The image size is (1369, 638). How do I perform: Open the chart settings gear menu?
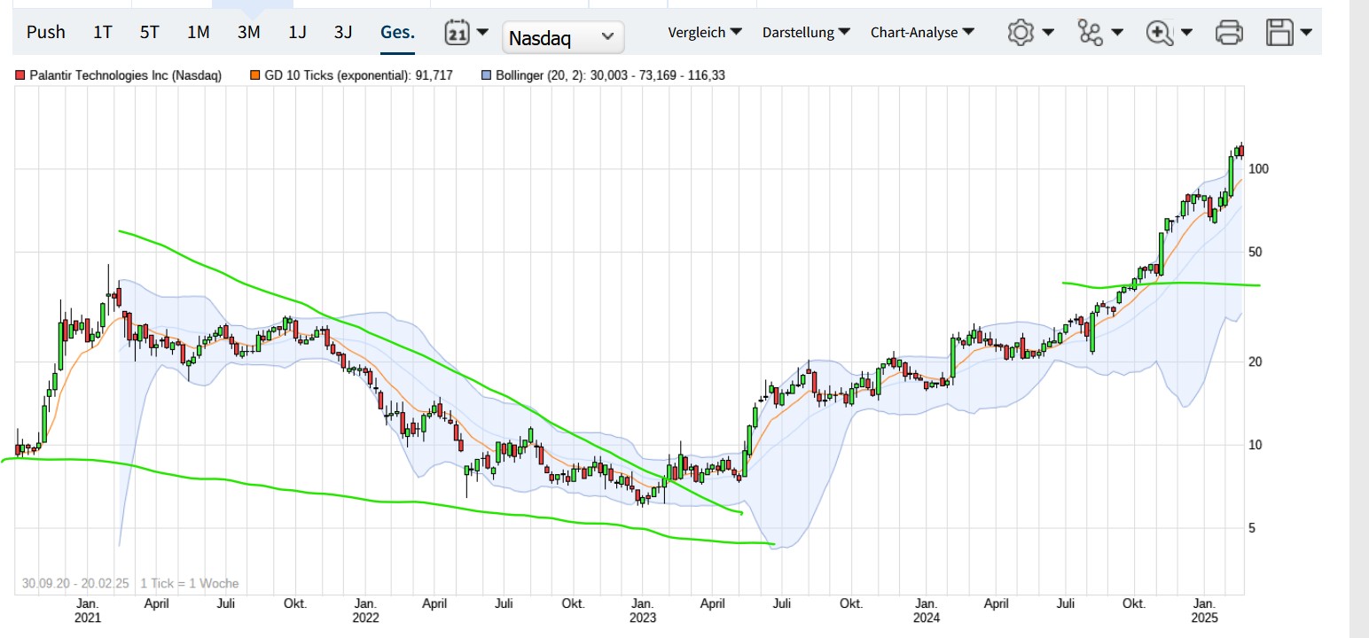(1030, 33)
